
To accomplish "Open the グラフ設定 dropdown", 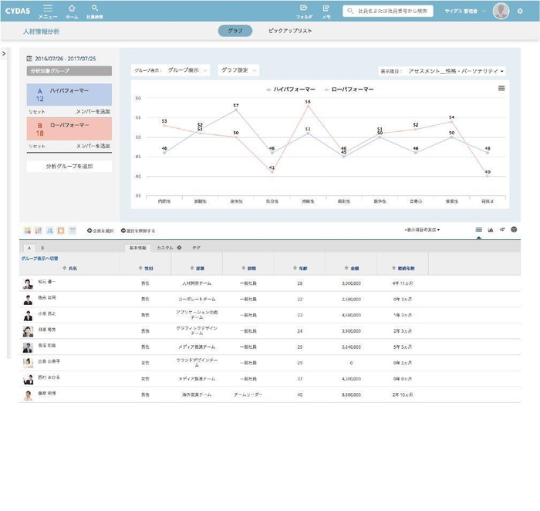I will [x=237, y=70].
